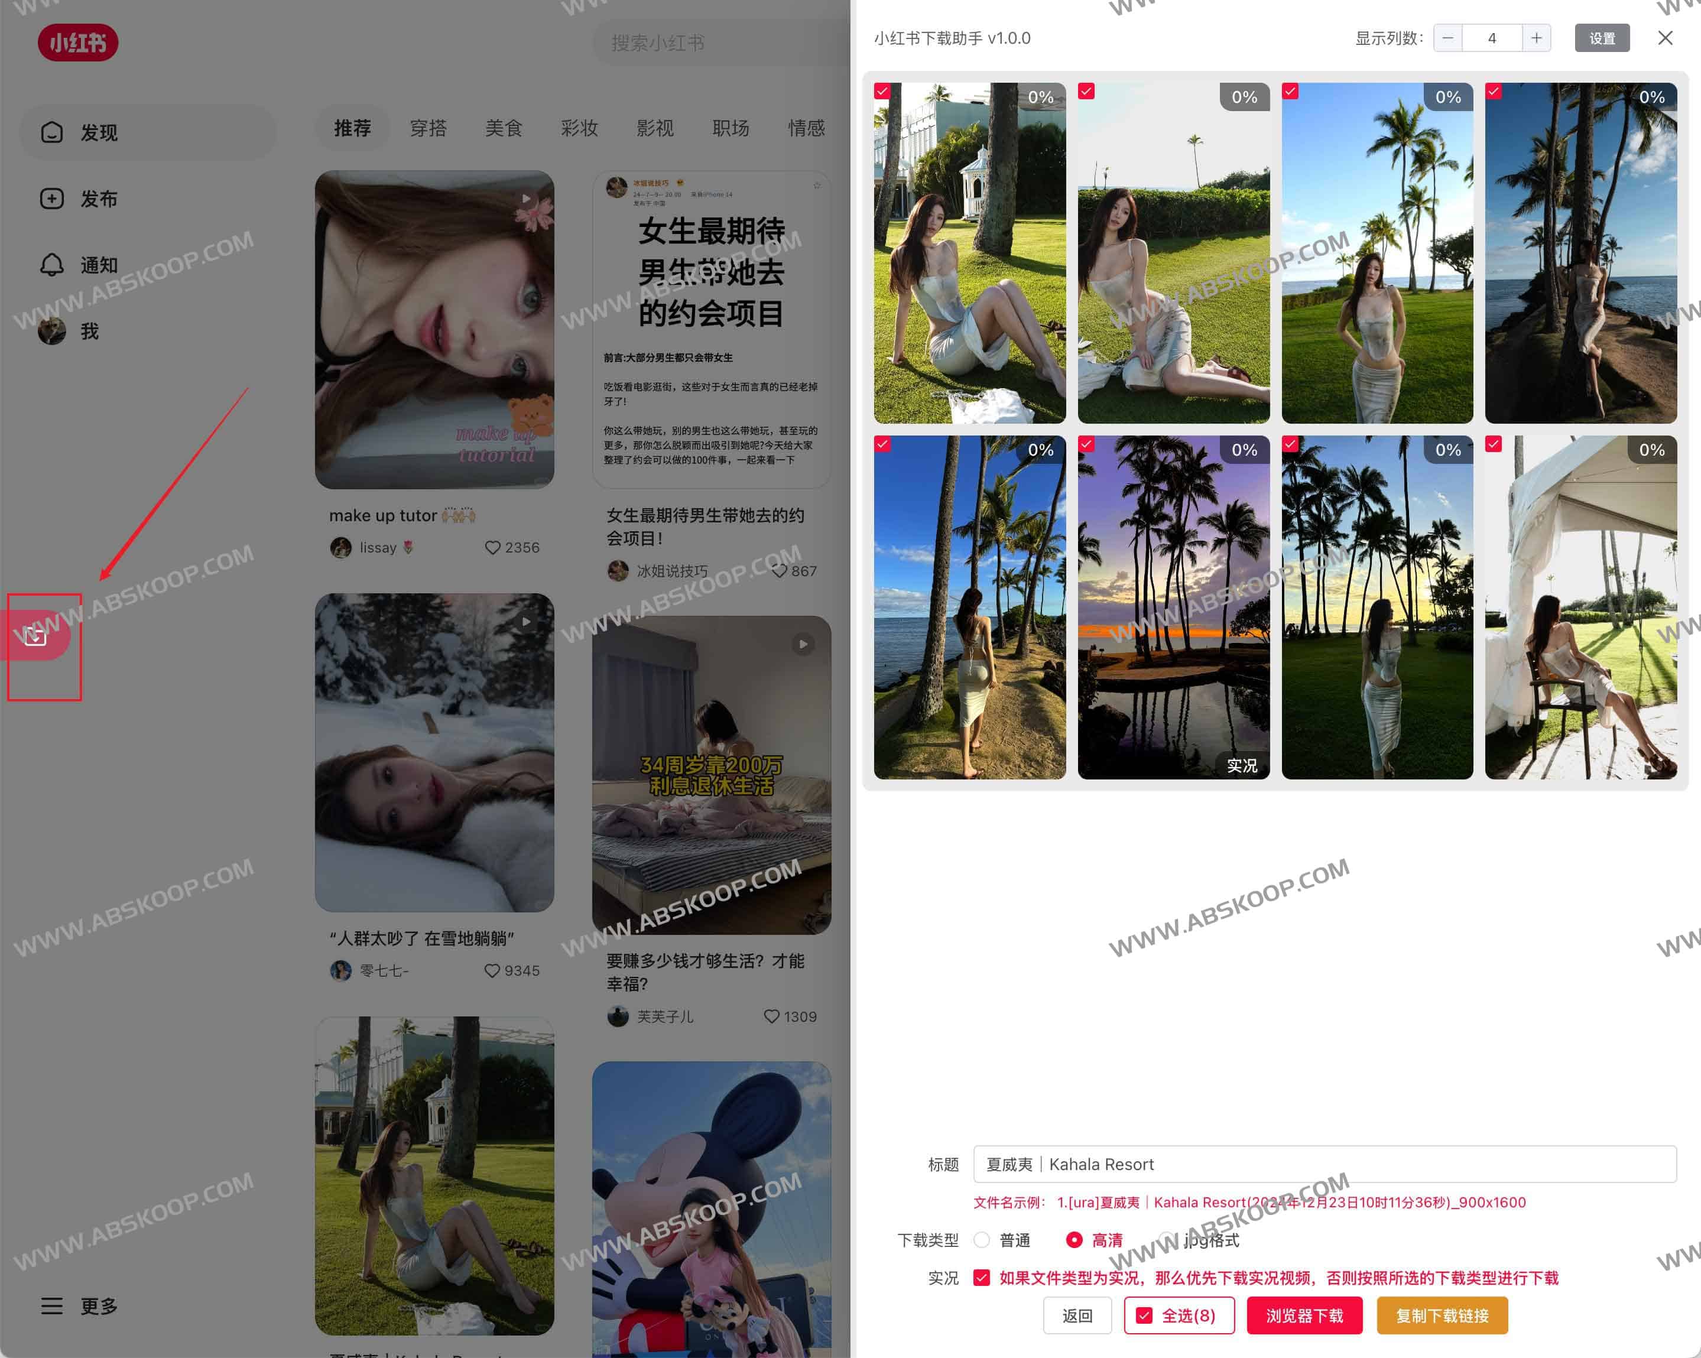This screenshot has height=1358, width=1701.
Task: Close the download helper panel
Action: 1665,38
